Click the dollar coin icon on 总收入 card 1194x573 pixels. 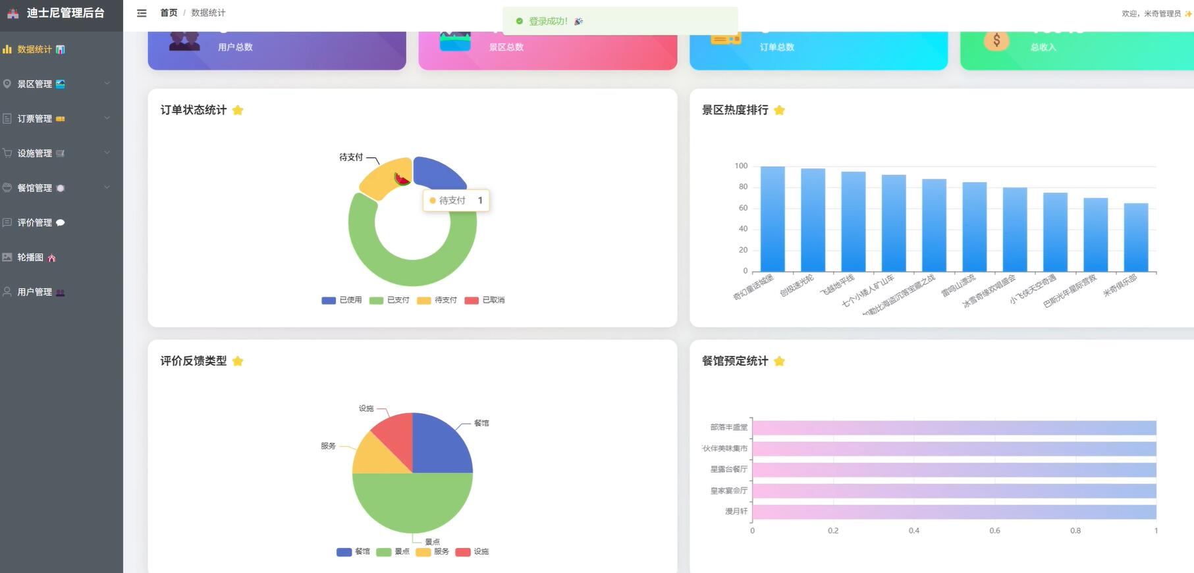click(x=996, y=41)
